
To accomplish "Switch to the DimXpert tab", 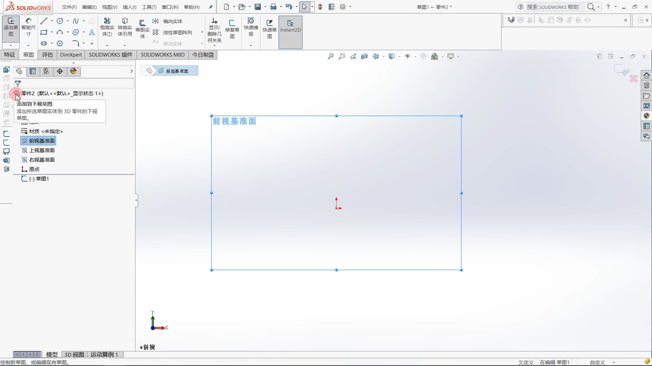I will (71, 55).
